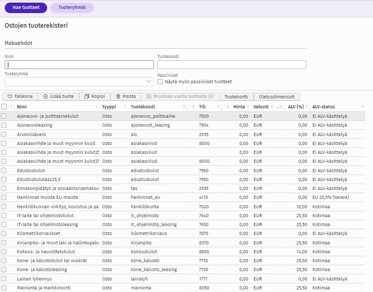The height and width of the screenshot is (292, 373).
Task: Sort by the Tuotekoodi column arrows
Action: pos(184,107)
